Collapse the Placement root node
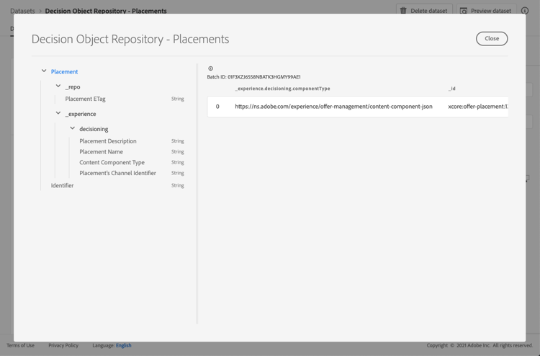The width and height of the screenshot is (540, 356). tap(44, 71)
